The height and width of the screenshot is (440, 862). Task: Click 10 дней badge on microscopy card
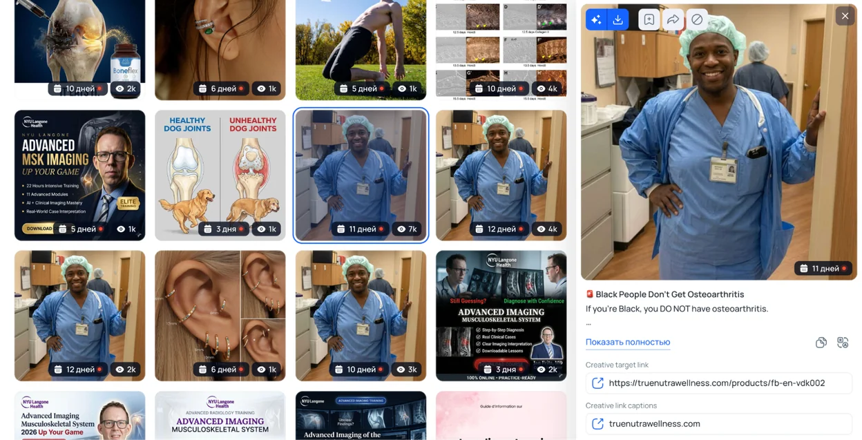(x=499, y=88)
